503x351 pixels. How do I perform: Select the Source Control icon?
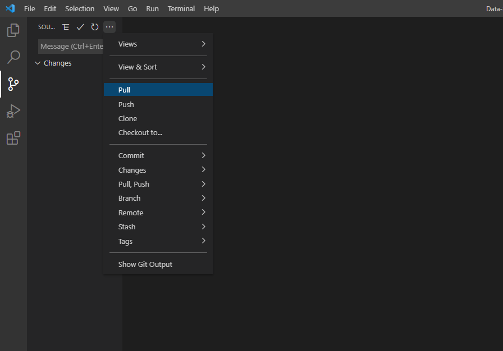[x=13, y=84]
